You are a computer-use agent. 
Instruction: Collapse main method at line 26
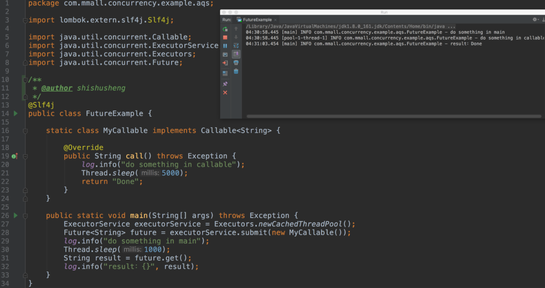coord(25,216)
